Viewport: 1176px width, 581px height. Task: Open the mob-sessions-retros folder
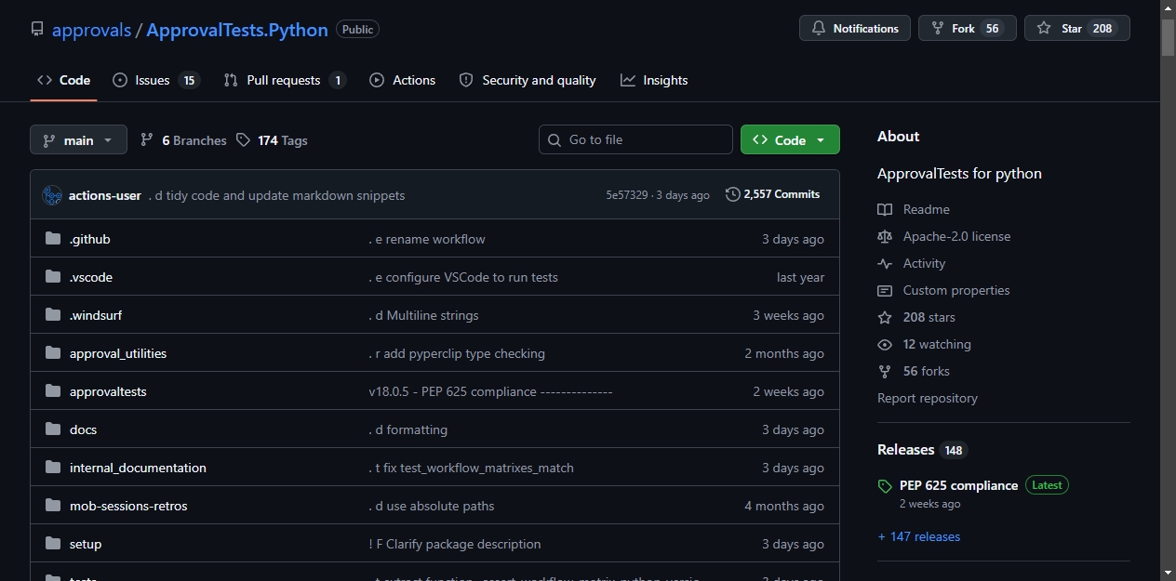pos(128,506)
